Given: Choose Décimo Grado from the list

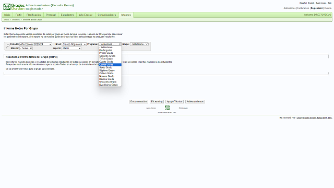Looking at the screenshot, I should [x=110, y=79].
